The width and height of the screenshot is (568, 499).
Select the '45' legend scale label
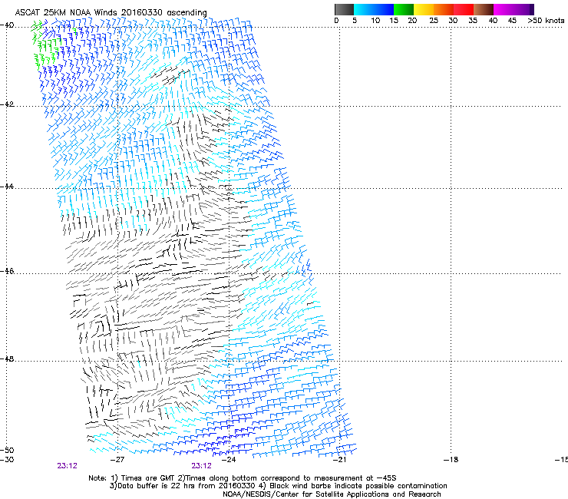[512, 21]
